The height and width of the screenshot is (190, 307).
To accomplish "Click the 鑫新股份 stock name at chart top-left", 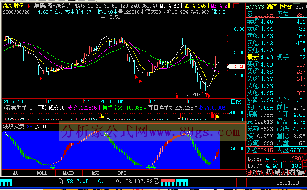I will click(x=13, y=6).
